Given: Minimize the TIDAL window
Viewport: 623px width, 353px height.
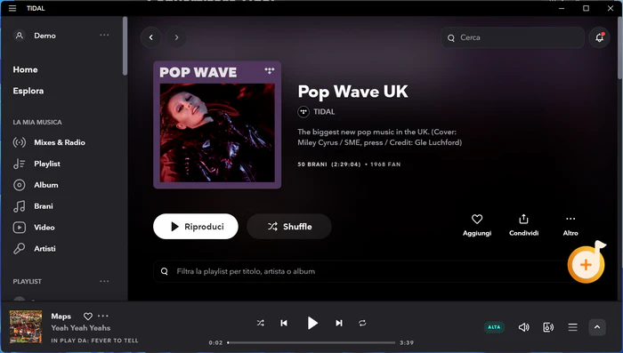Looking at the screenshot, I should 562,8.
